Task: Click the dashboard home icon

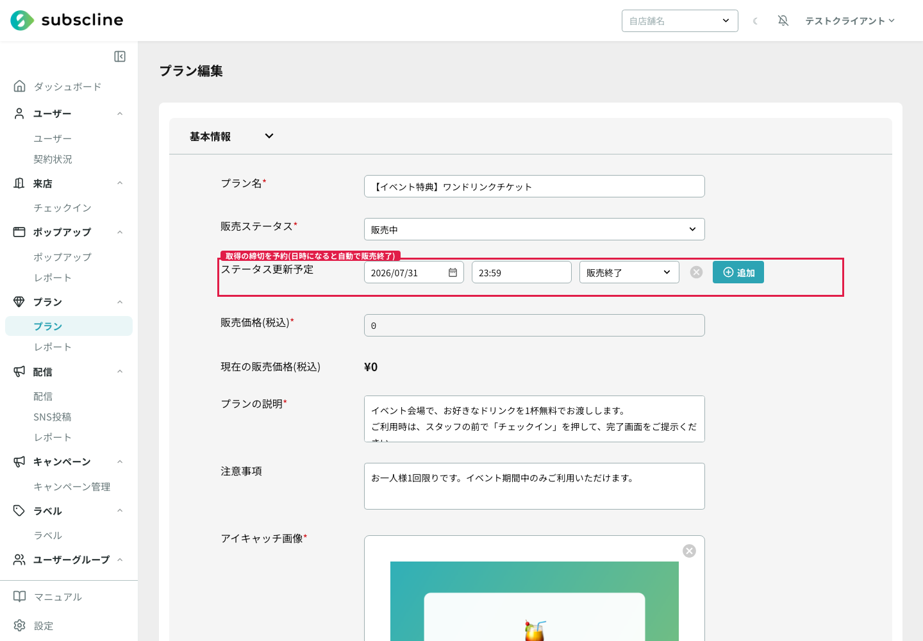Action: (x=19, y=86)
